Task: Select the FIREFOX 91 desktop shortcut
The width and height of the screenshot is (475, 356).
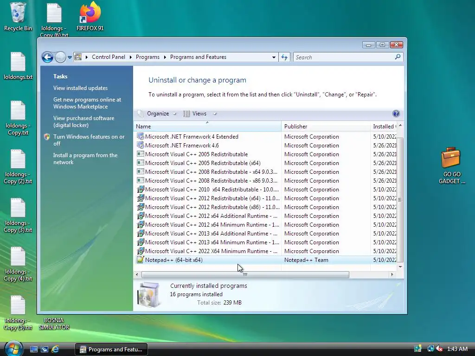Action: (x=90, y=16)
